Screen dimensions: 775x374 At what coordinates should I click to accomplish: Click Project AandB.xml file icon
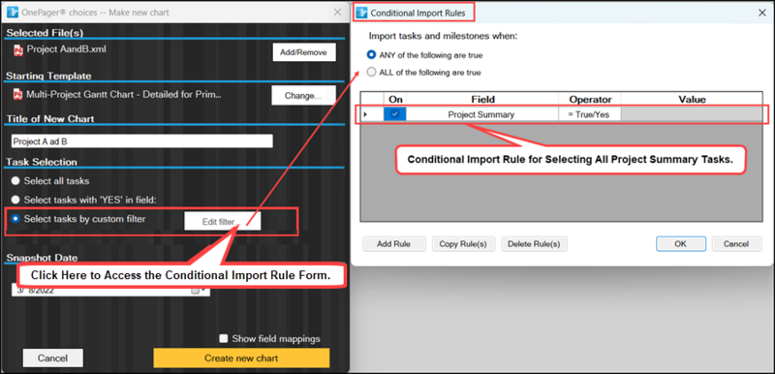point(17,49)
